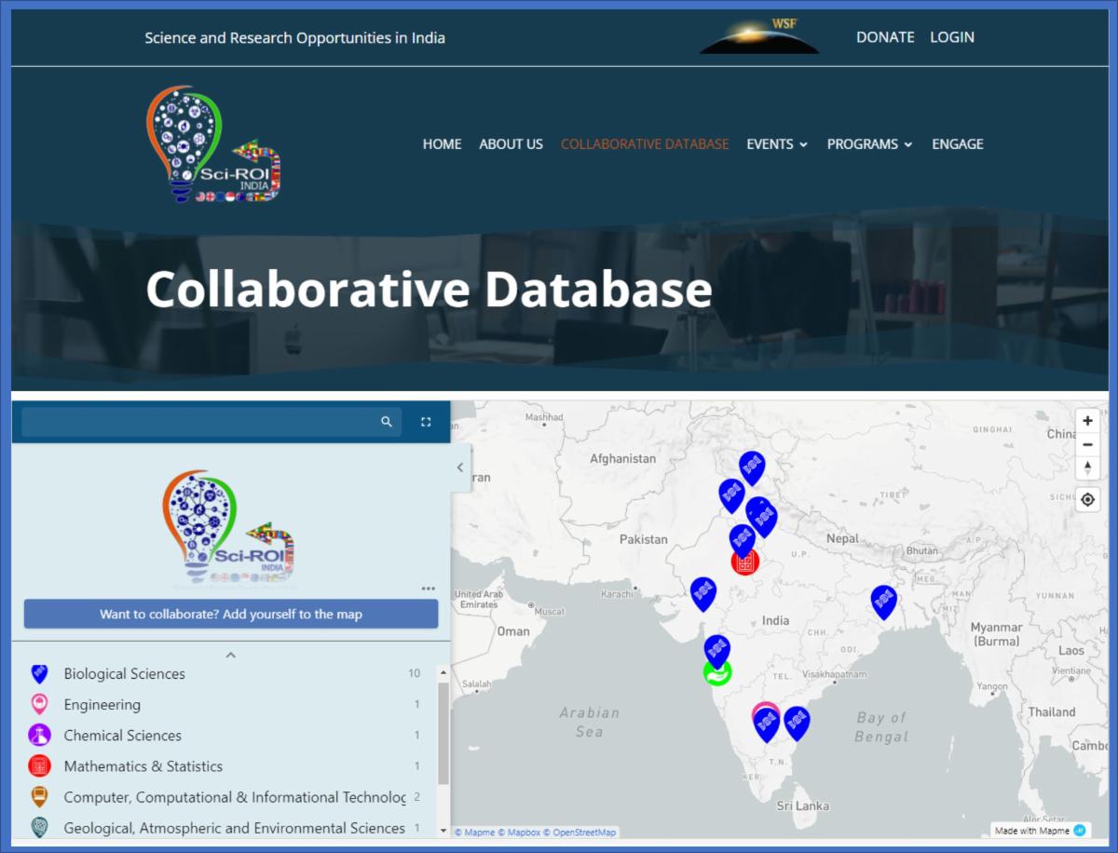Image resolution: width=1118 pixels, height=853 pixels.
Task: Click the green marker on India's west coast
Action: pyautogui.click(x=716, y=672)
